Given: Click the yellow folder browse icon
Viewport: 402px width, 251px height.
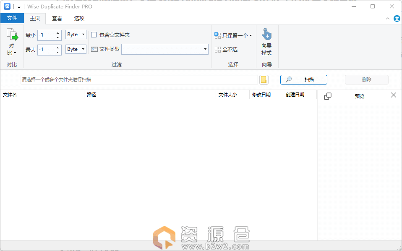Looking at the screenshot, I should coord(264,79).
